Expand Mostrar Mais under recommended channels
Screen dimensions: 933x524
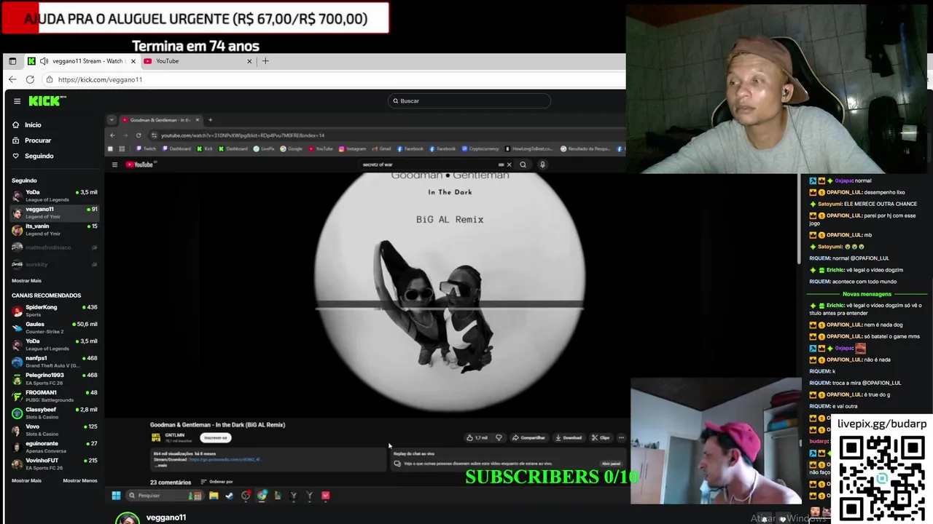pyautogui.click(x=26, y=481)
